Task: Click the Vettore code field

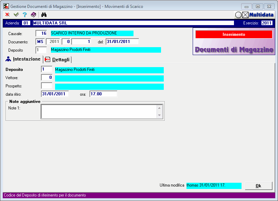Action: click(x=46, y=77)
